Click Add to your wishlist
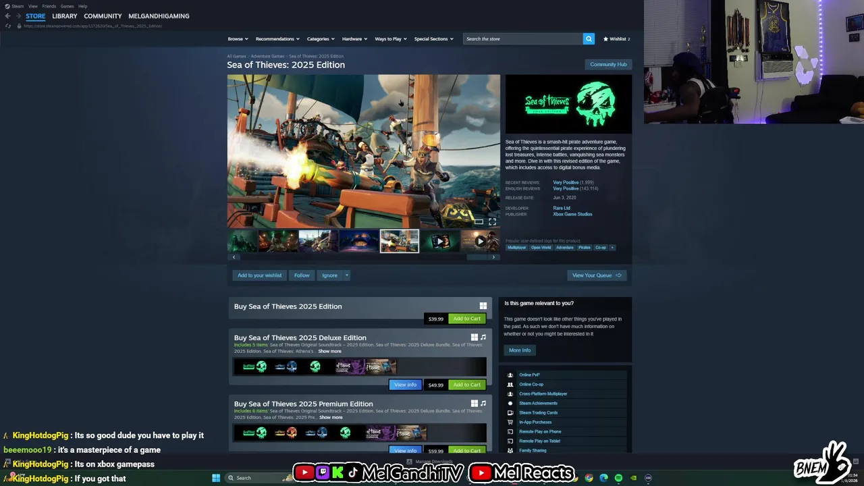The width and height of the screenshot is (864, 486). coord(259,275)
